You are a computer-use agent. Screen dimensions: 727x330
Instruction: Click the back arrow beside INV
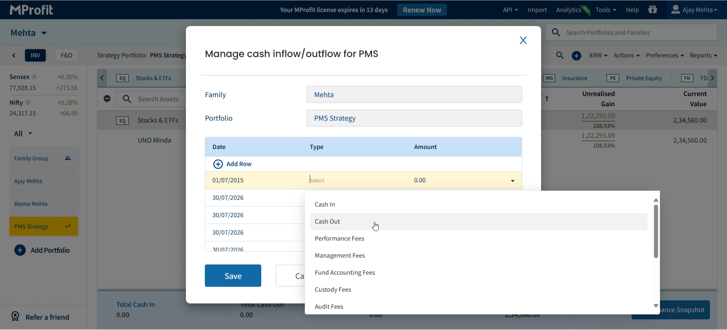click(14, 56)
